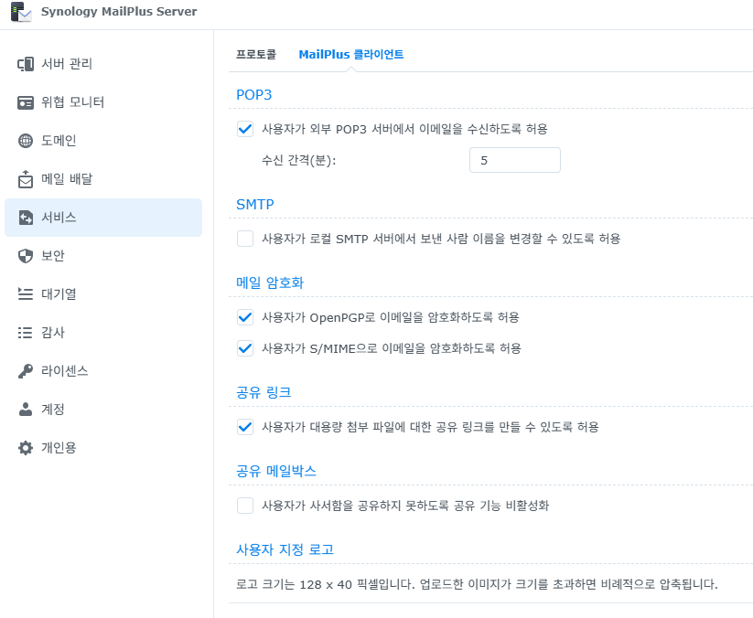
Task: Uncheck the external POP3 server receive option
Action: tap(245, 129)
